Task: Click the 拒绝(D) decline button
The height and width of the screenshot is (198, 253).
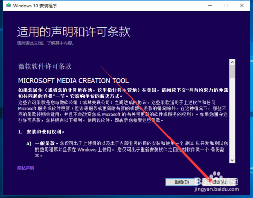Action: [182, 182]
